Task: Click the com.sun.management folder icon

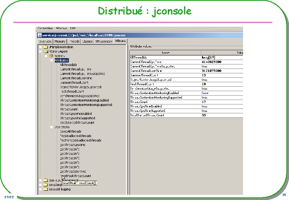Action: click(46, 180)
